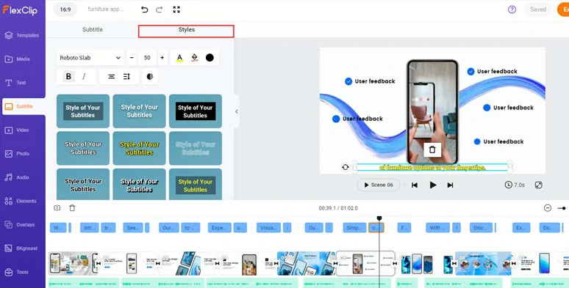Collapse the side panel with arrow
This screenshot has height=288, width=569.
pos(237,111)
